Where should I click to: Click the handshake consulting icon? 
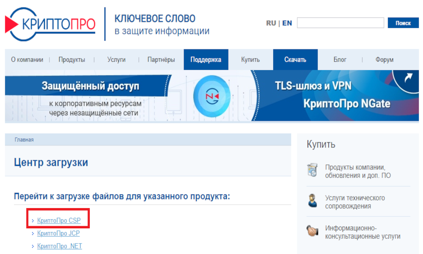[x=313, y=231]
